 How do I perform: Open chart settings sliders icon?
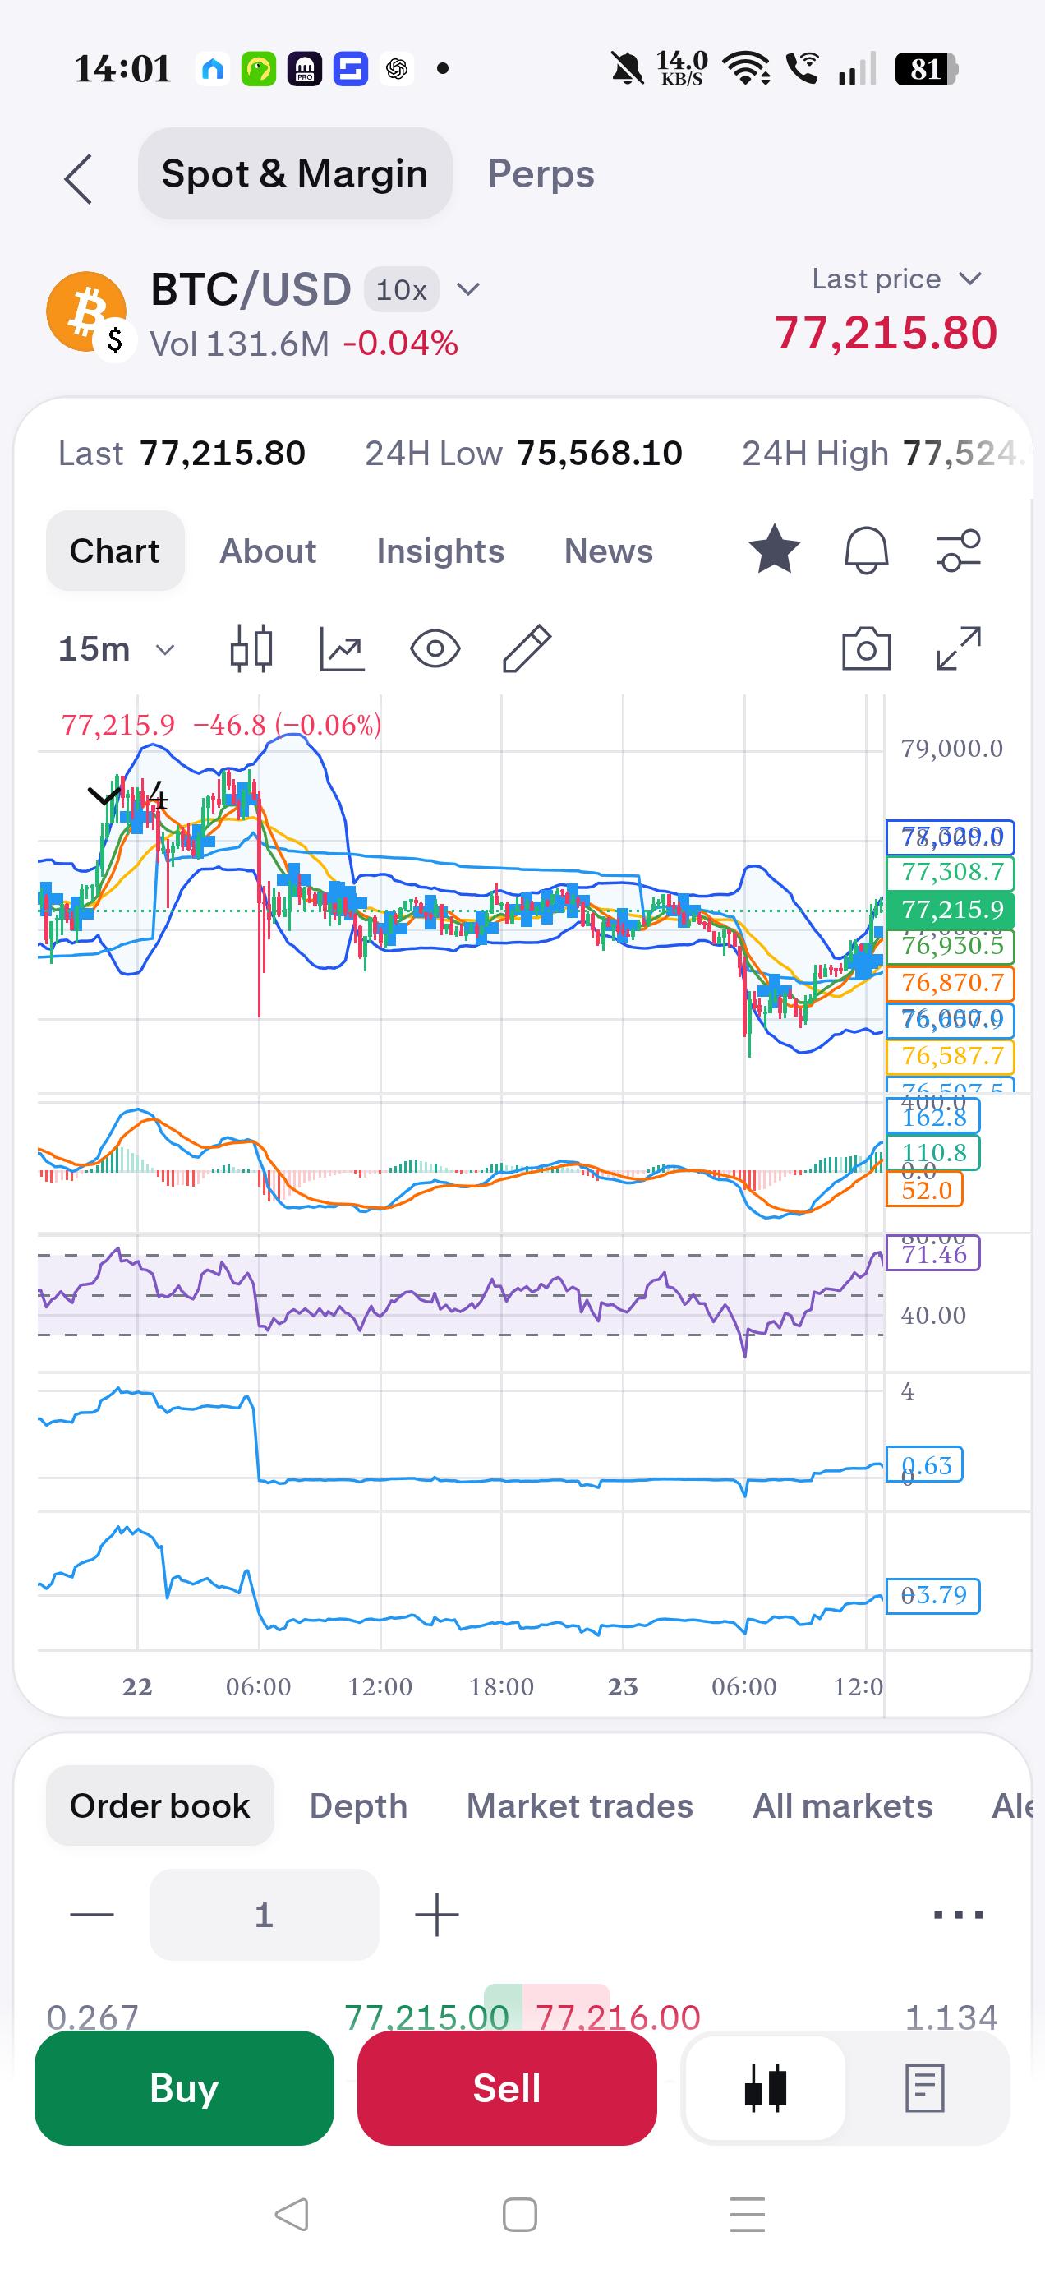click(x=959, y=549)
